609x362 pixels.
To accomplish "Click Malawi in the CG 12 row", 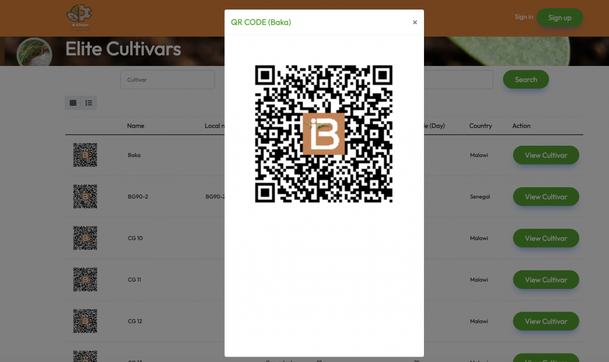I will [479, 321].
